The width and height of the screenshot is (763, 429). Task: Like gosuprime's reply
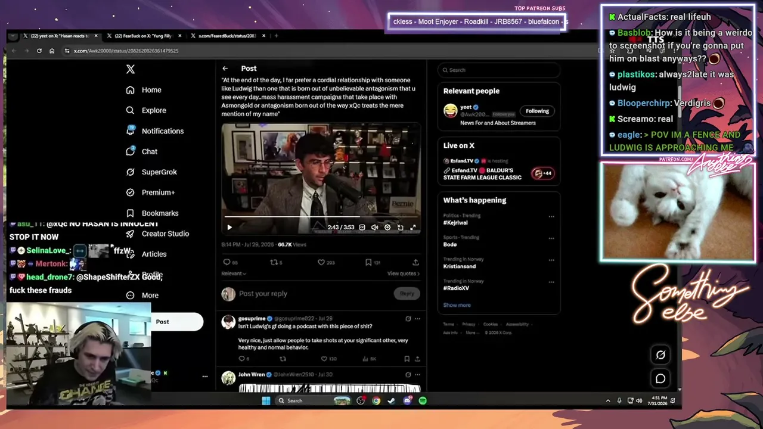(324, 359)
